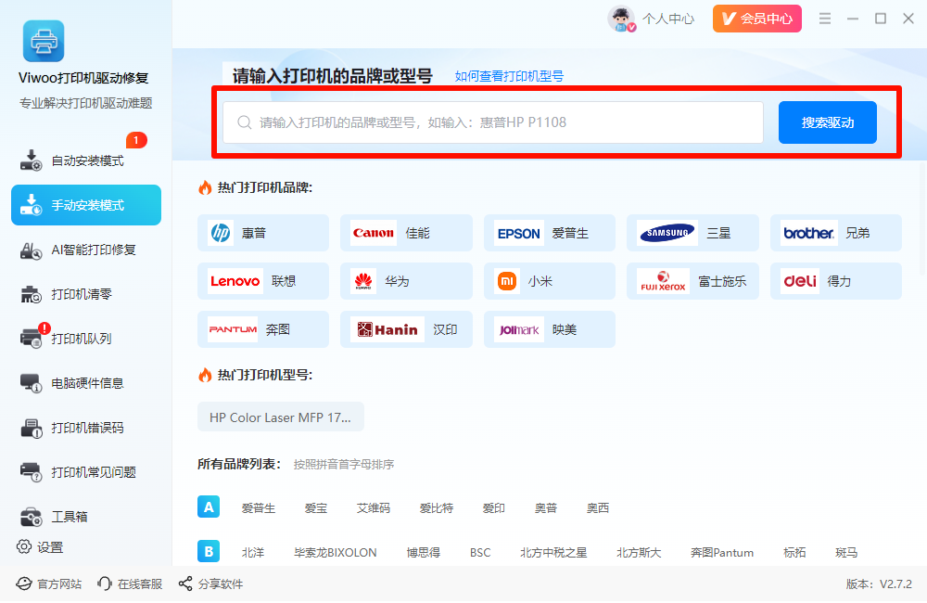Open 个人中心
The image size is (927, 603).
pos(668,19)
